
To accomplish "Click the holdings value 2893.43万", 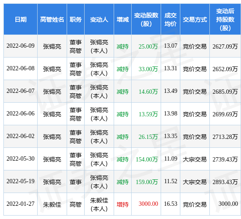I will click(225, 182).
